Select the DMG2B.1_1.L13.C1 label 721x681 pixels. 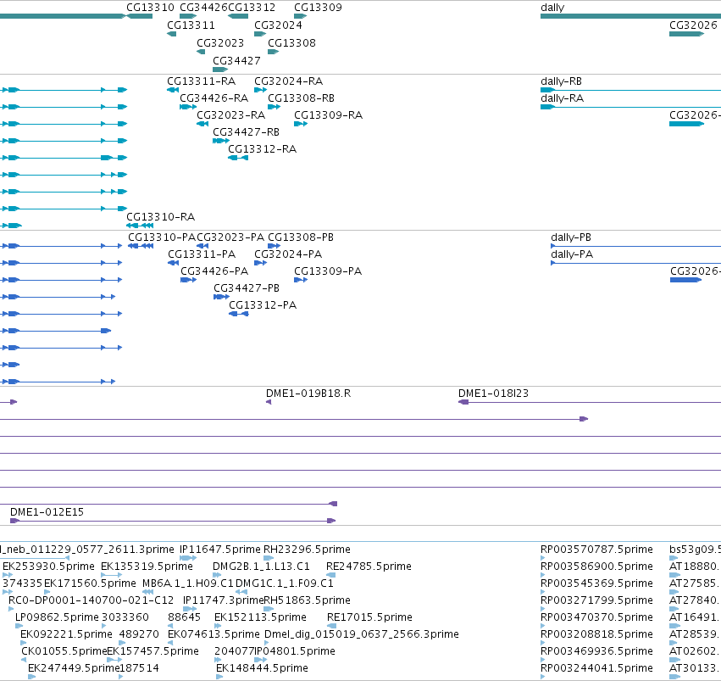(261, 567)
